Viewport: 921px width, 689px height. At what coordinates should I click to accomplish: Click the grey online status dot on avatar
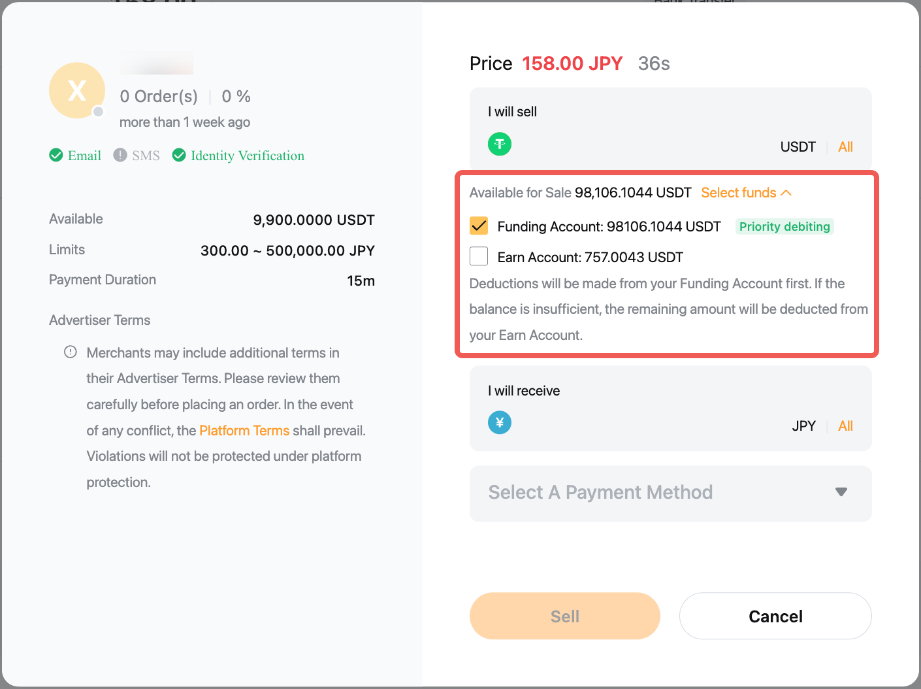(x=99, y=112)
